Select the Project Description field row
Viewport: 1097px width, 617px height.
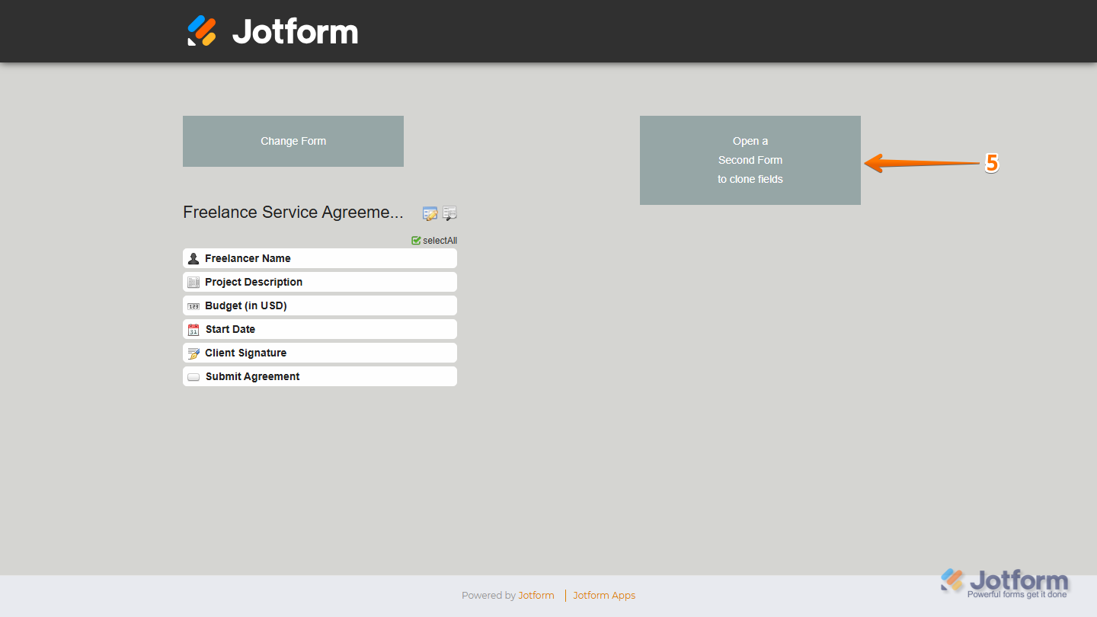tap(320, 282)
